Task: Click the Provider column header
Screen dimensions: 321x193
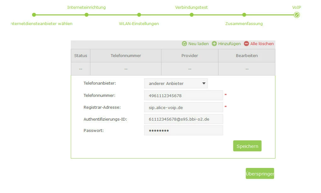Action: [x=190, y=56]
